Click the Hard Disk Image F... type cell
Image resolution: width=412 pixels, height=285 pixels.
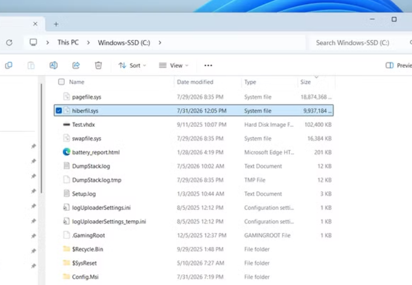pyautogui.click(x=269, y=125)
